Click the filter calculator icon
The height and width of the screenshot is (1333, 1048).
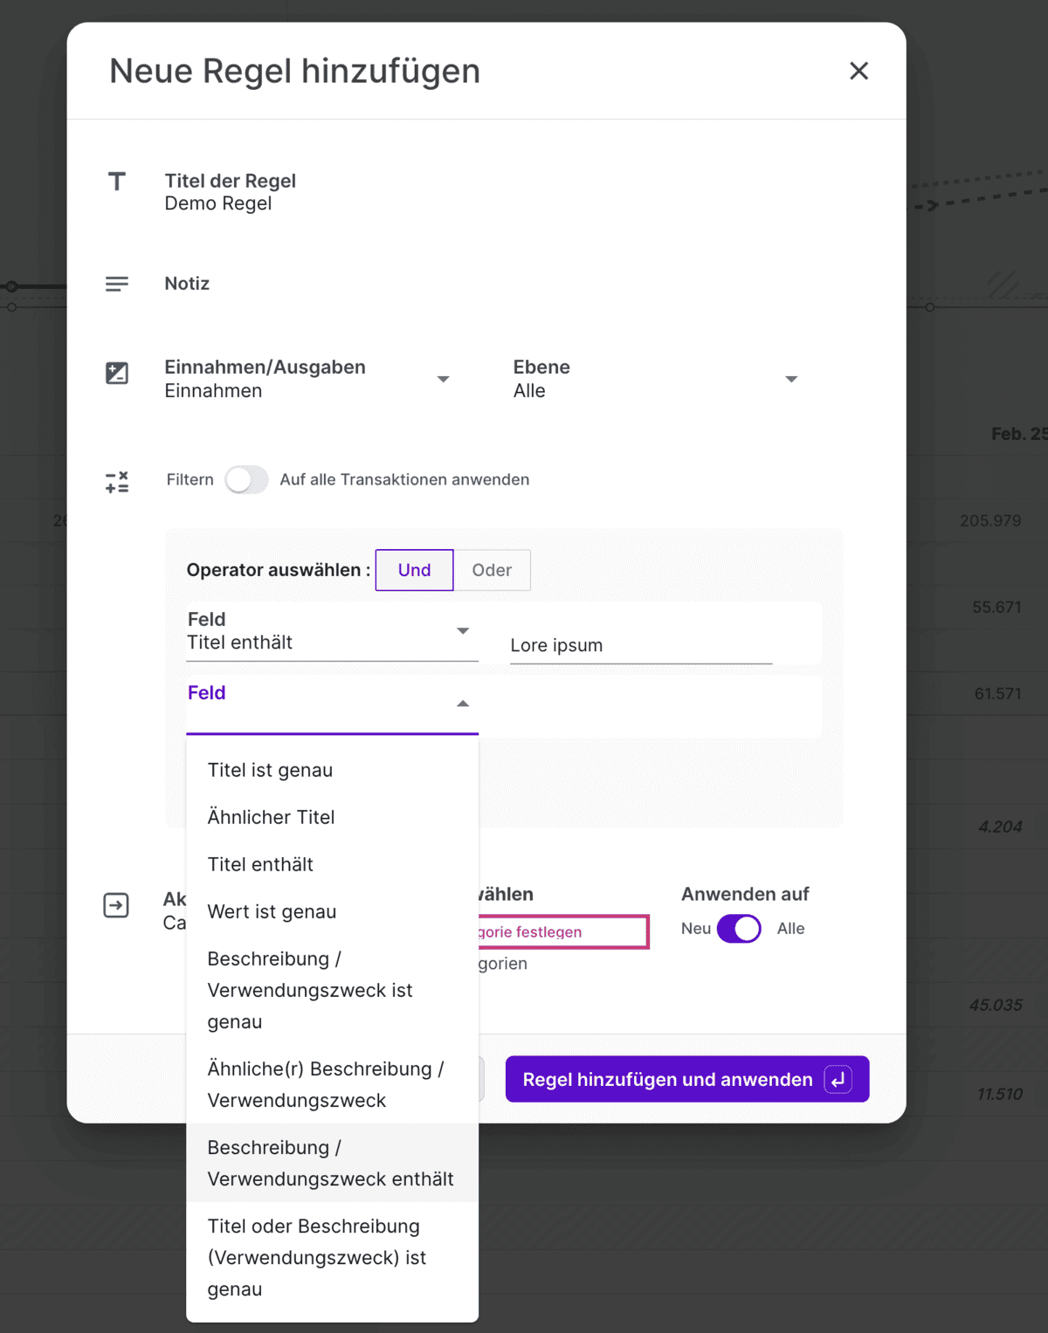[x=117, y=482]
